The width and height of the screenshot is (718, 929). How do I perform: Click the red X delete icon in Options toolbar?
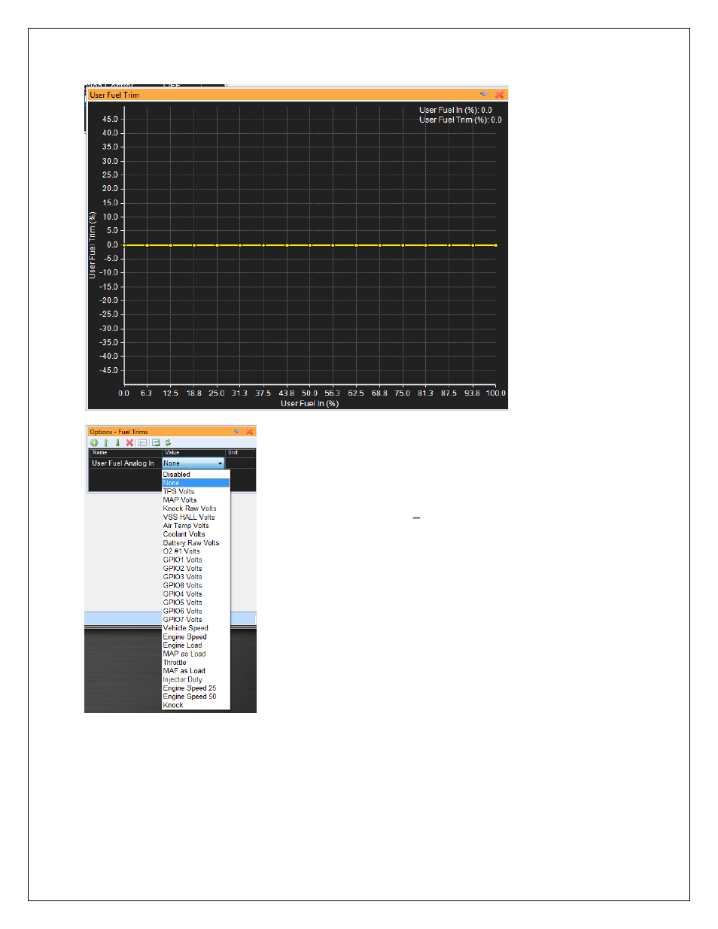(x=129, y=442)
